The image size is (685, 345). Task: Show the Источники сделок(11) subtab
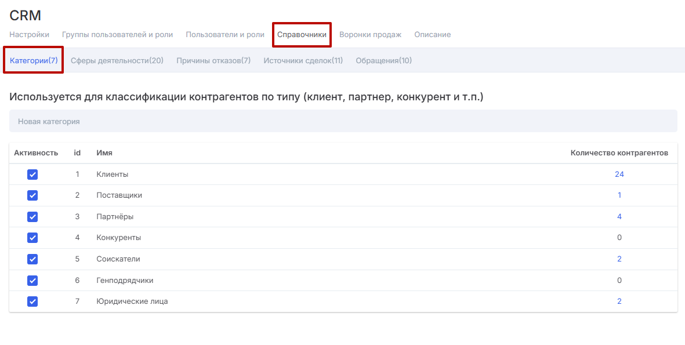click(303, 60)
